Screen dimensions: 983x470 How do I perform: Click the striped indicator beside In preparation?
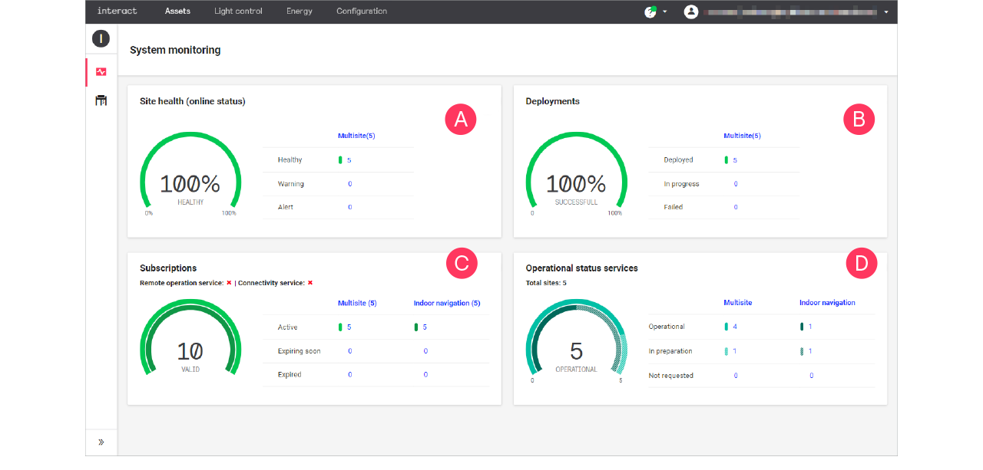(x=726, y=350)
